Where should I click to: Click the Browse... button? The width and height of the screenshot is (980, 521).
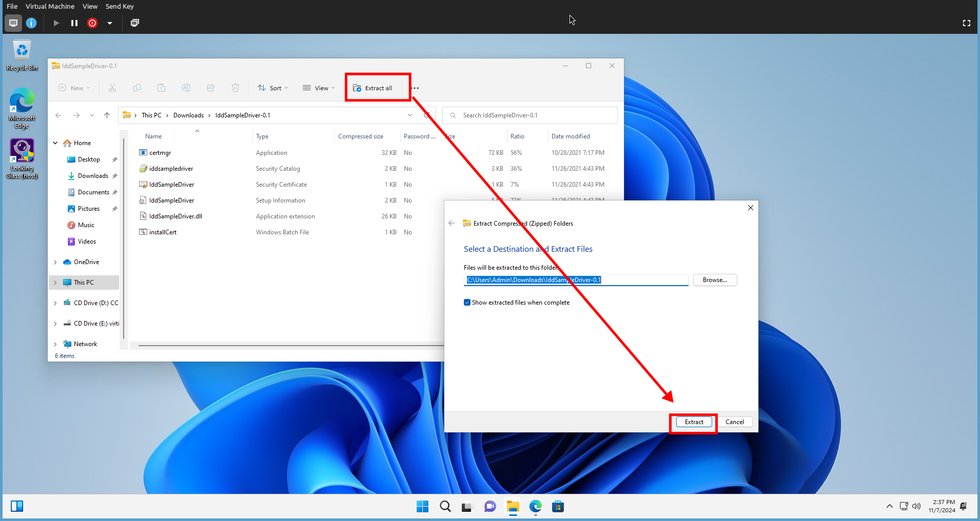[x=715, y=280]
